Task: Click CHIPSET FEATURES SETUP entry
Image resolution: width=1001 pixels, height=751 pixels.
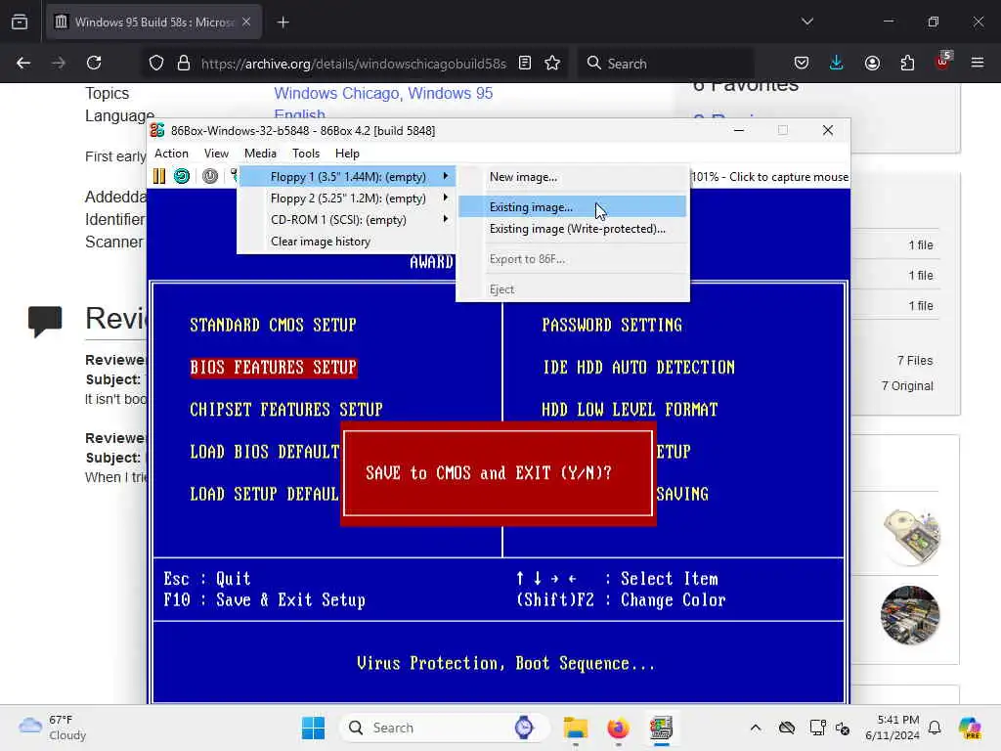Action: (x=286, y=410)
